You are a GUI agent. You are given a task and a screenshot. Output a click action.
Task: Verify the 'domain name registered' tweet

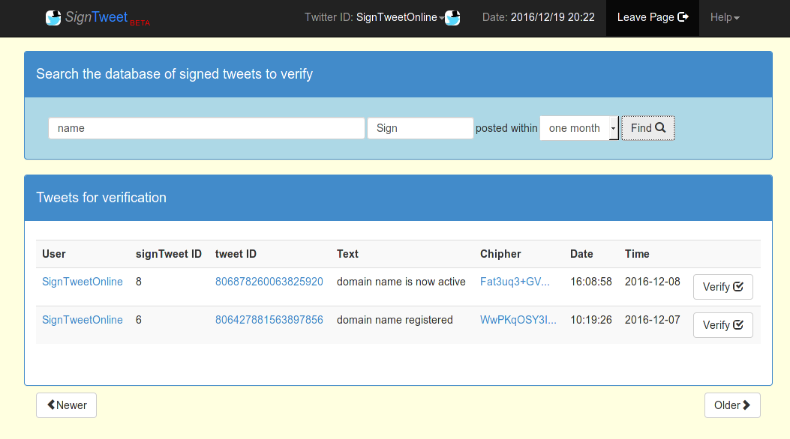click(x=723, y=325)
